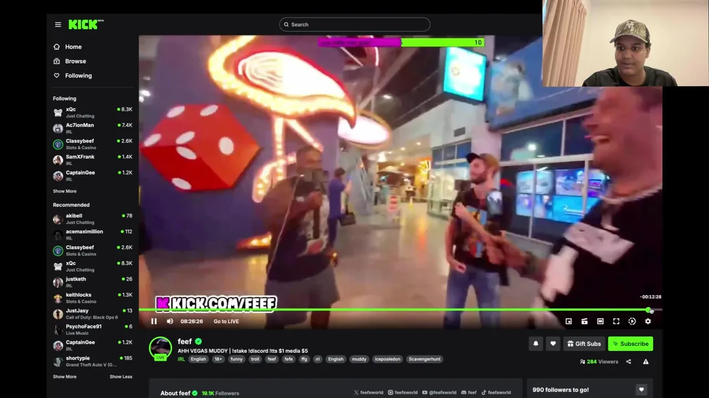Open JustJasy recommended channel
The width and height of the screenshot is (709, 398).
pyautogui.click(x=93, y=314)
